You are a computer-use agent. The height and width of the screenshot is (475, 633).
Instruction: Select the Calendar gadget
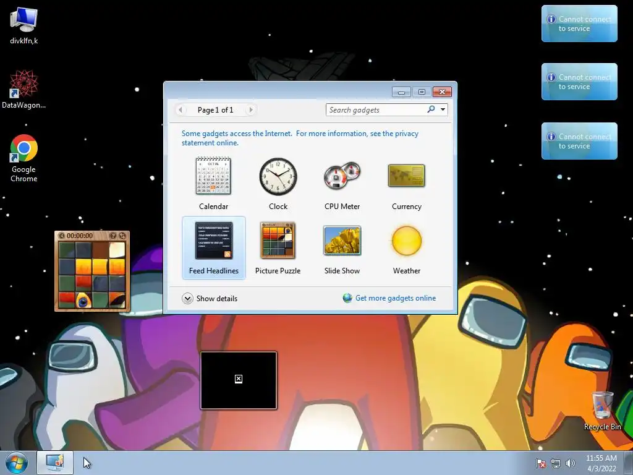[213, 183]
